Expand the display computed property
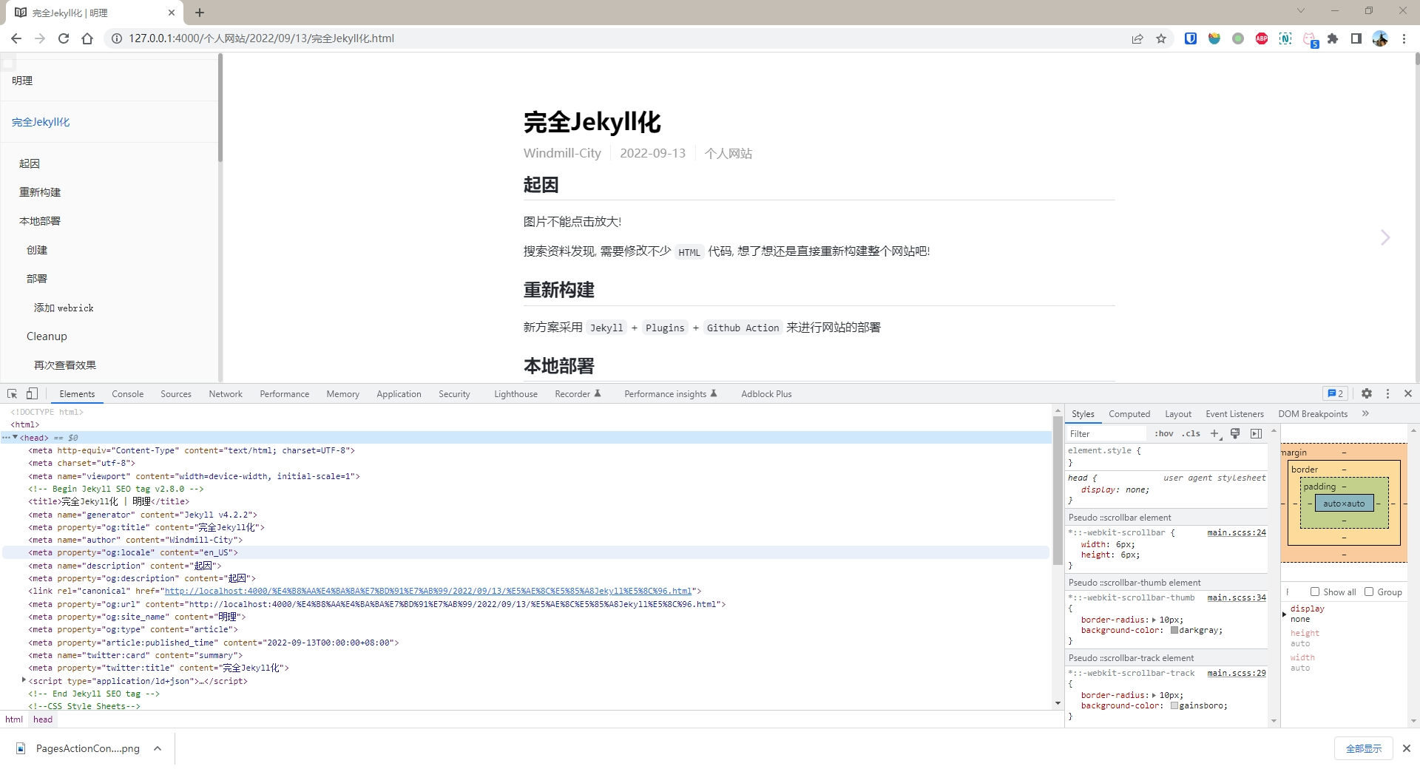Viewport: 1420px width, 769px height. click(1285, 614)
